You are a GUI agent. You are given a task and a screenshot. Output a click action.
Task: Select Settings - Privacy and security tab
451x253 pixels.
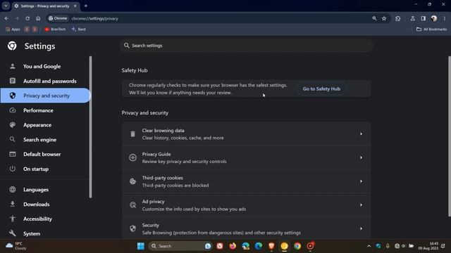tap(44, 6)
